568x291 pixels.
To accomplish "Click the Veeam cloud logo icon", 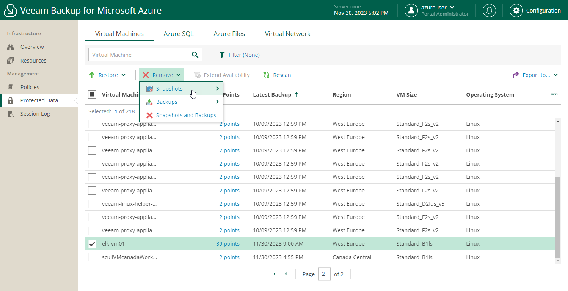I will coord(11,11).
